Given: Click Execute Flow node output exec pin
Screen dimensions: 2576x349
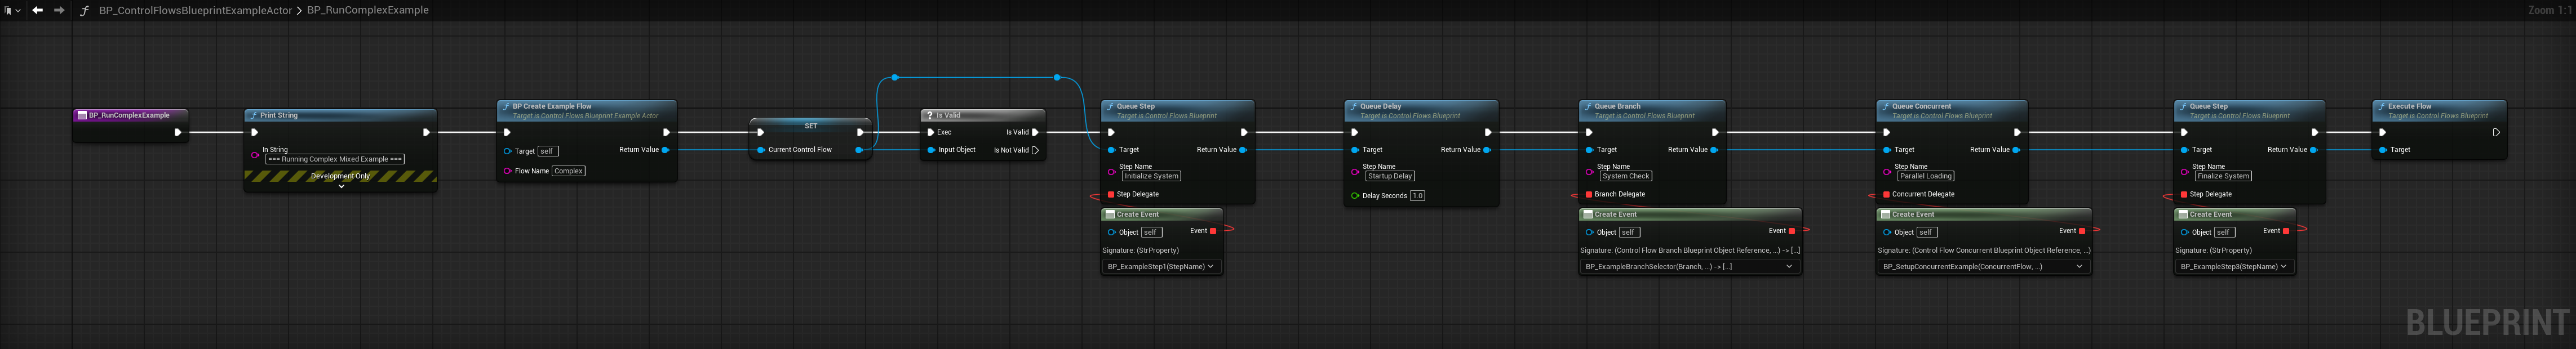Looking at the screenshot, I should pos(2496,132).
